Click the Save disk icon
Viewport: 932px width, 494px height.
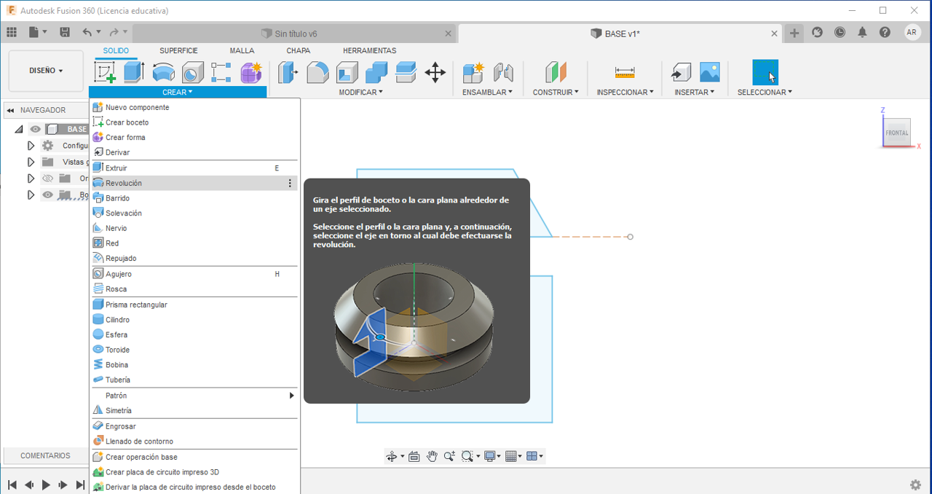tap(65, 32)
